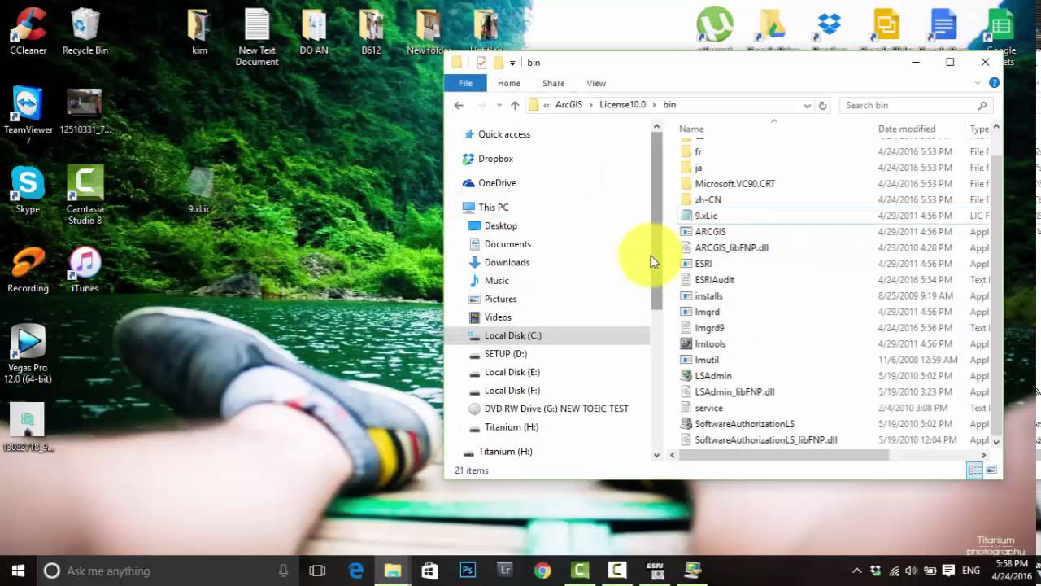The width and height of the screenshot is (1041, 586).
Task: Open recent locations dropdown arrow
Action: 498,105
